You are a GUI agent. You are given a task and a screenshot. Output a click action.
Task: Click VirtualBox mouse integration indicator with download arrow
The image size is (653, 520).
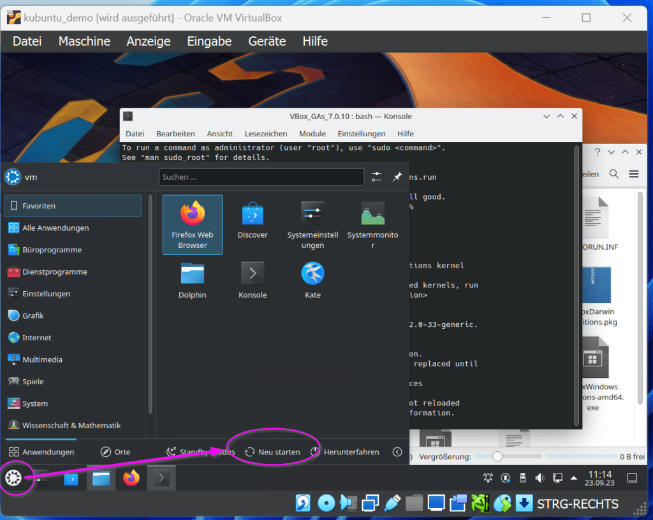[x=524, y=503]
